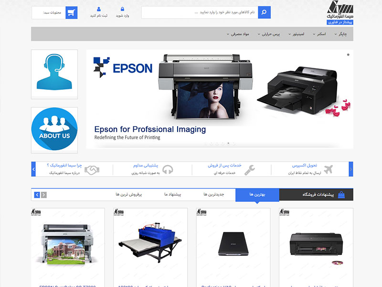Click the continuous support headphone icon
The height and width of the screenshot is (287, 382).
(168, 170)
